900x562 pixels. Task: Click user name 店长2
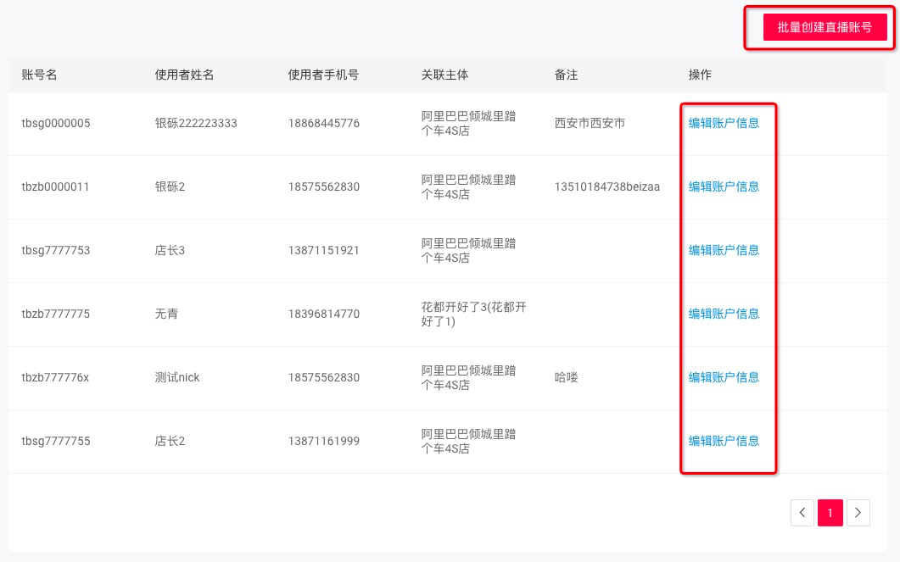coord(170,441)
